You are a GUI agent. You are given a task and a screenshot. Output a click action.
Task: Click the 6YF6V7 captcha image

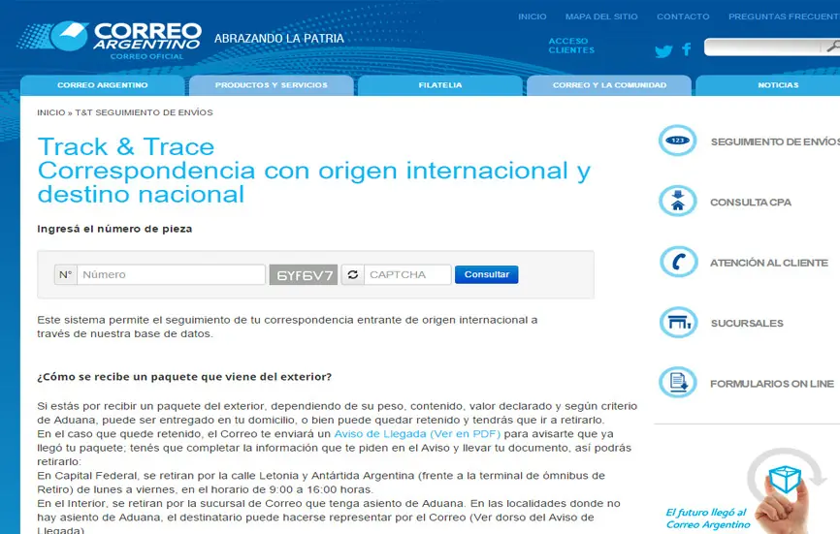coord(304,274)
